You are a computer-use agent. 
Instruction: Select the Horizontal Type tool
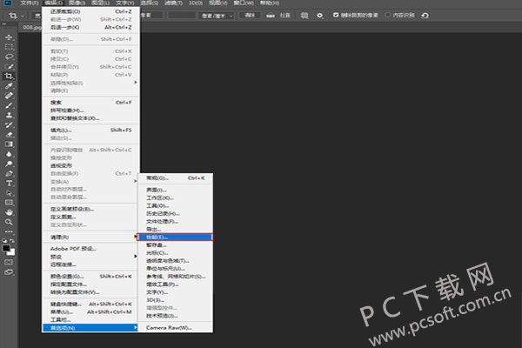[9, 184]
